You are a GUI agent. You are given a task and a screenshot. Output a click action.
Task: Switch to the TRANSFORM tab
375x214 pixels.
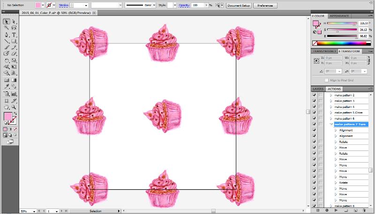pos(350,51)
